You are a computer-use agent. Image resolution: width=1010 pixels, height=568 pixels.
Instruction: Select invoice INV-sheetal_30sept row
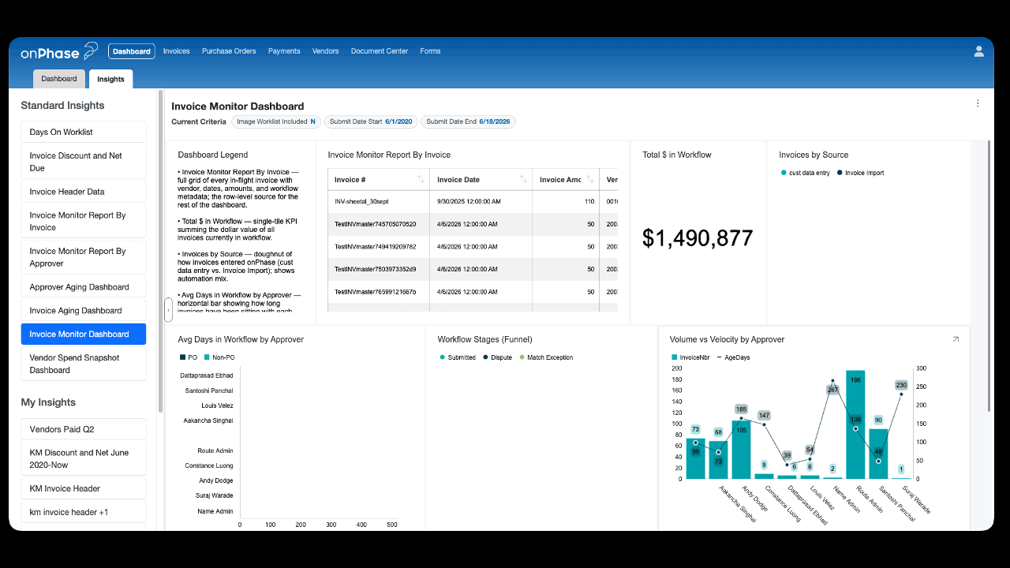click(x=473, y=202)
